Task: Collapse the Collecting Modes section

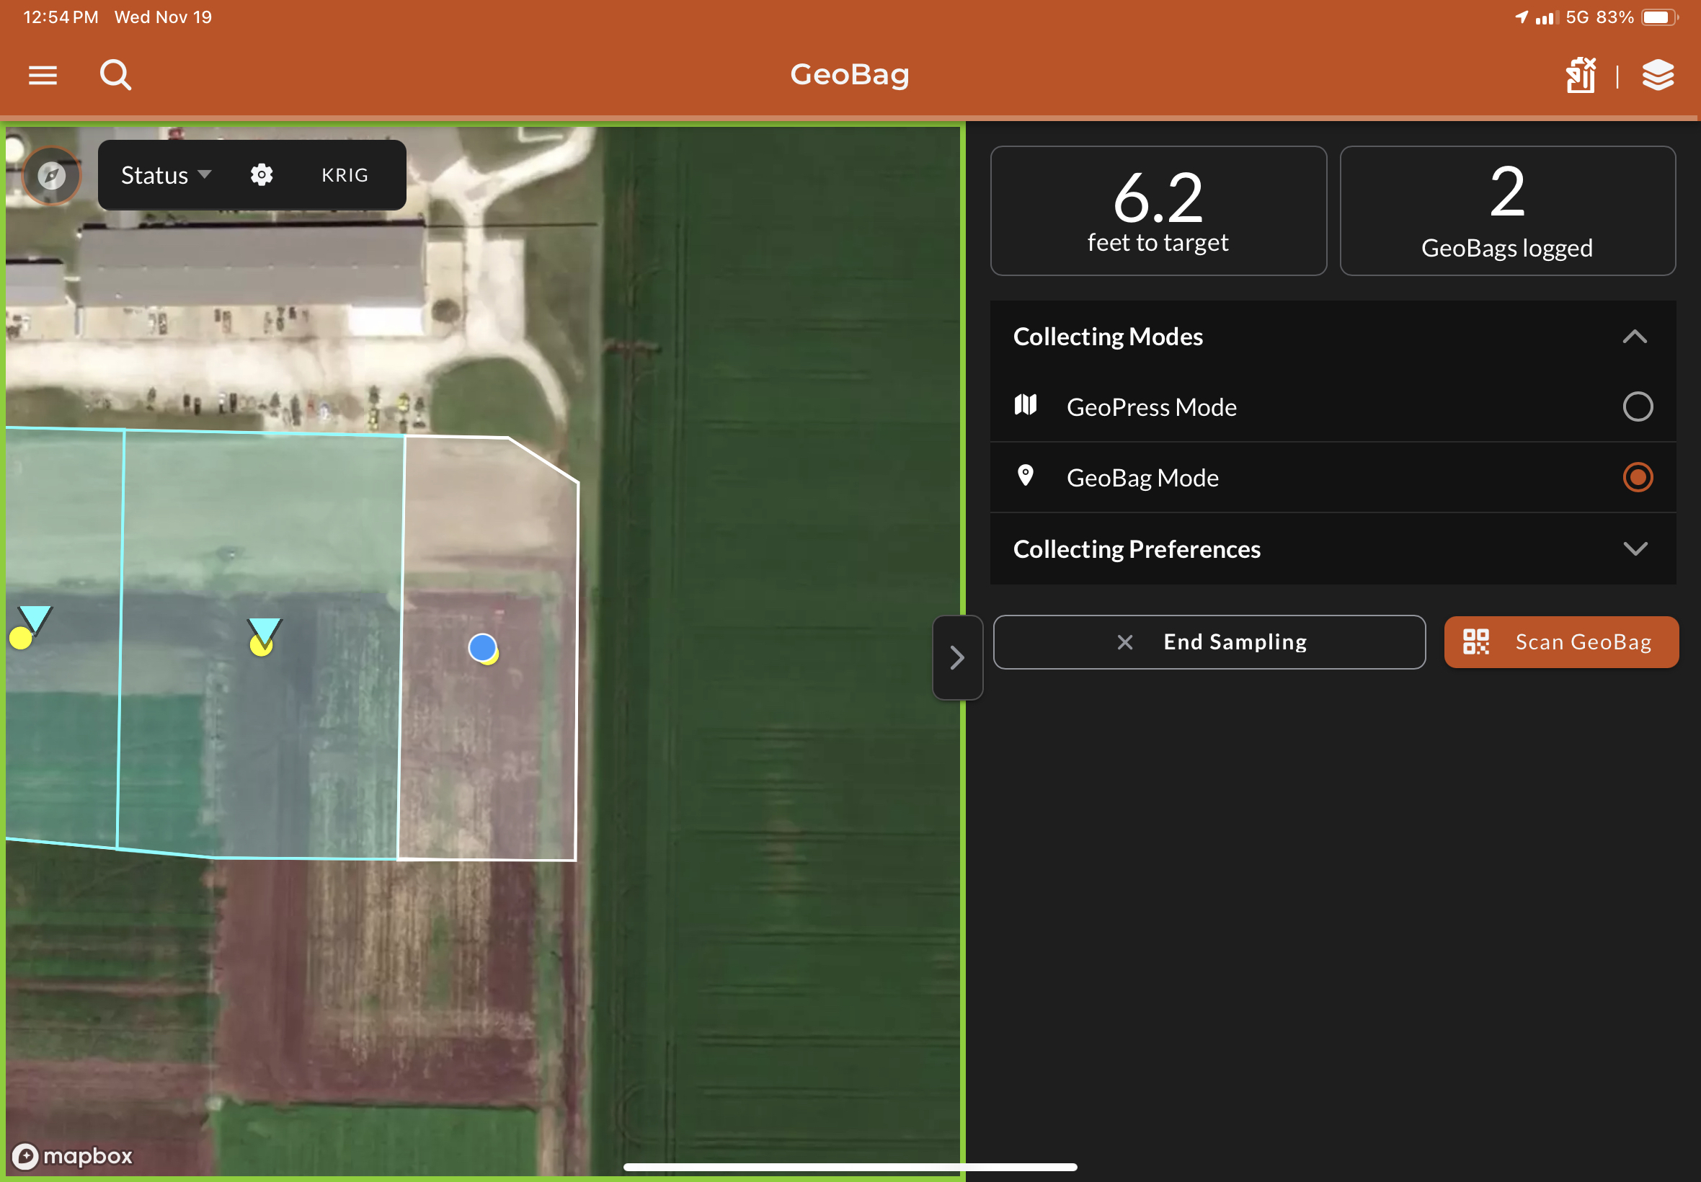Action: pos(1635,337)
